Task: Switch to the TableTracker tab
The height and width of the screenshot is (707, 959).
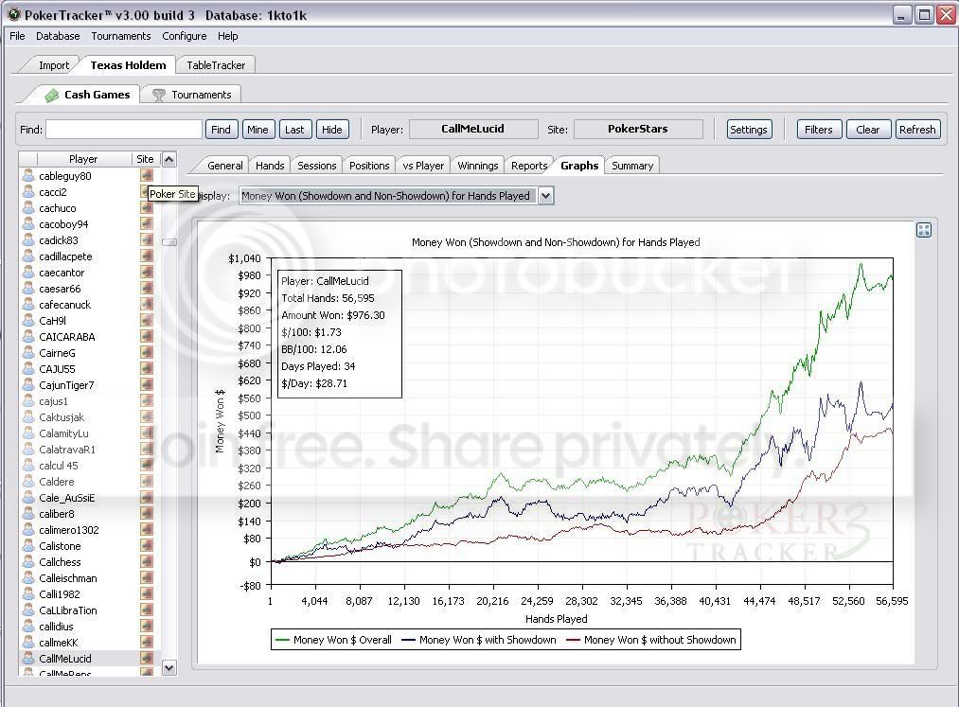Action: pos(216,64)
